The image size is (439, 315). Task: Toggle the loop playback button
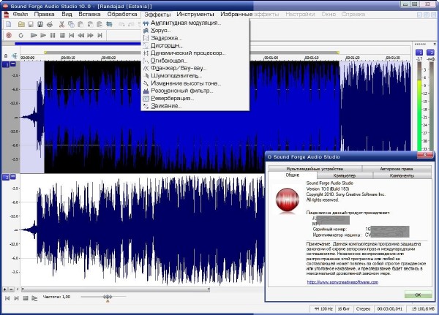tap(21, 35)
